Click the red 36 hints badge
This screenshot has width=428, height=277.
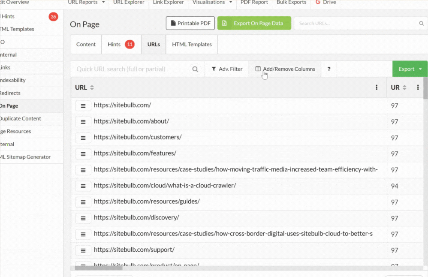pyautogui.click(x=53, y=17)
